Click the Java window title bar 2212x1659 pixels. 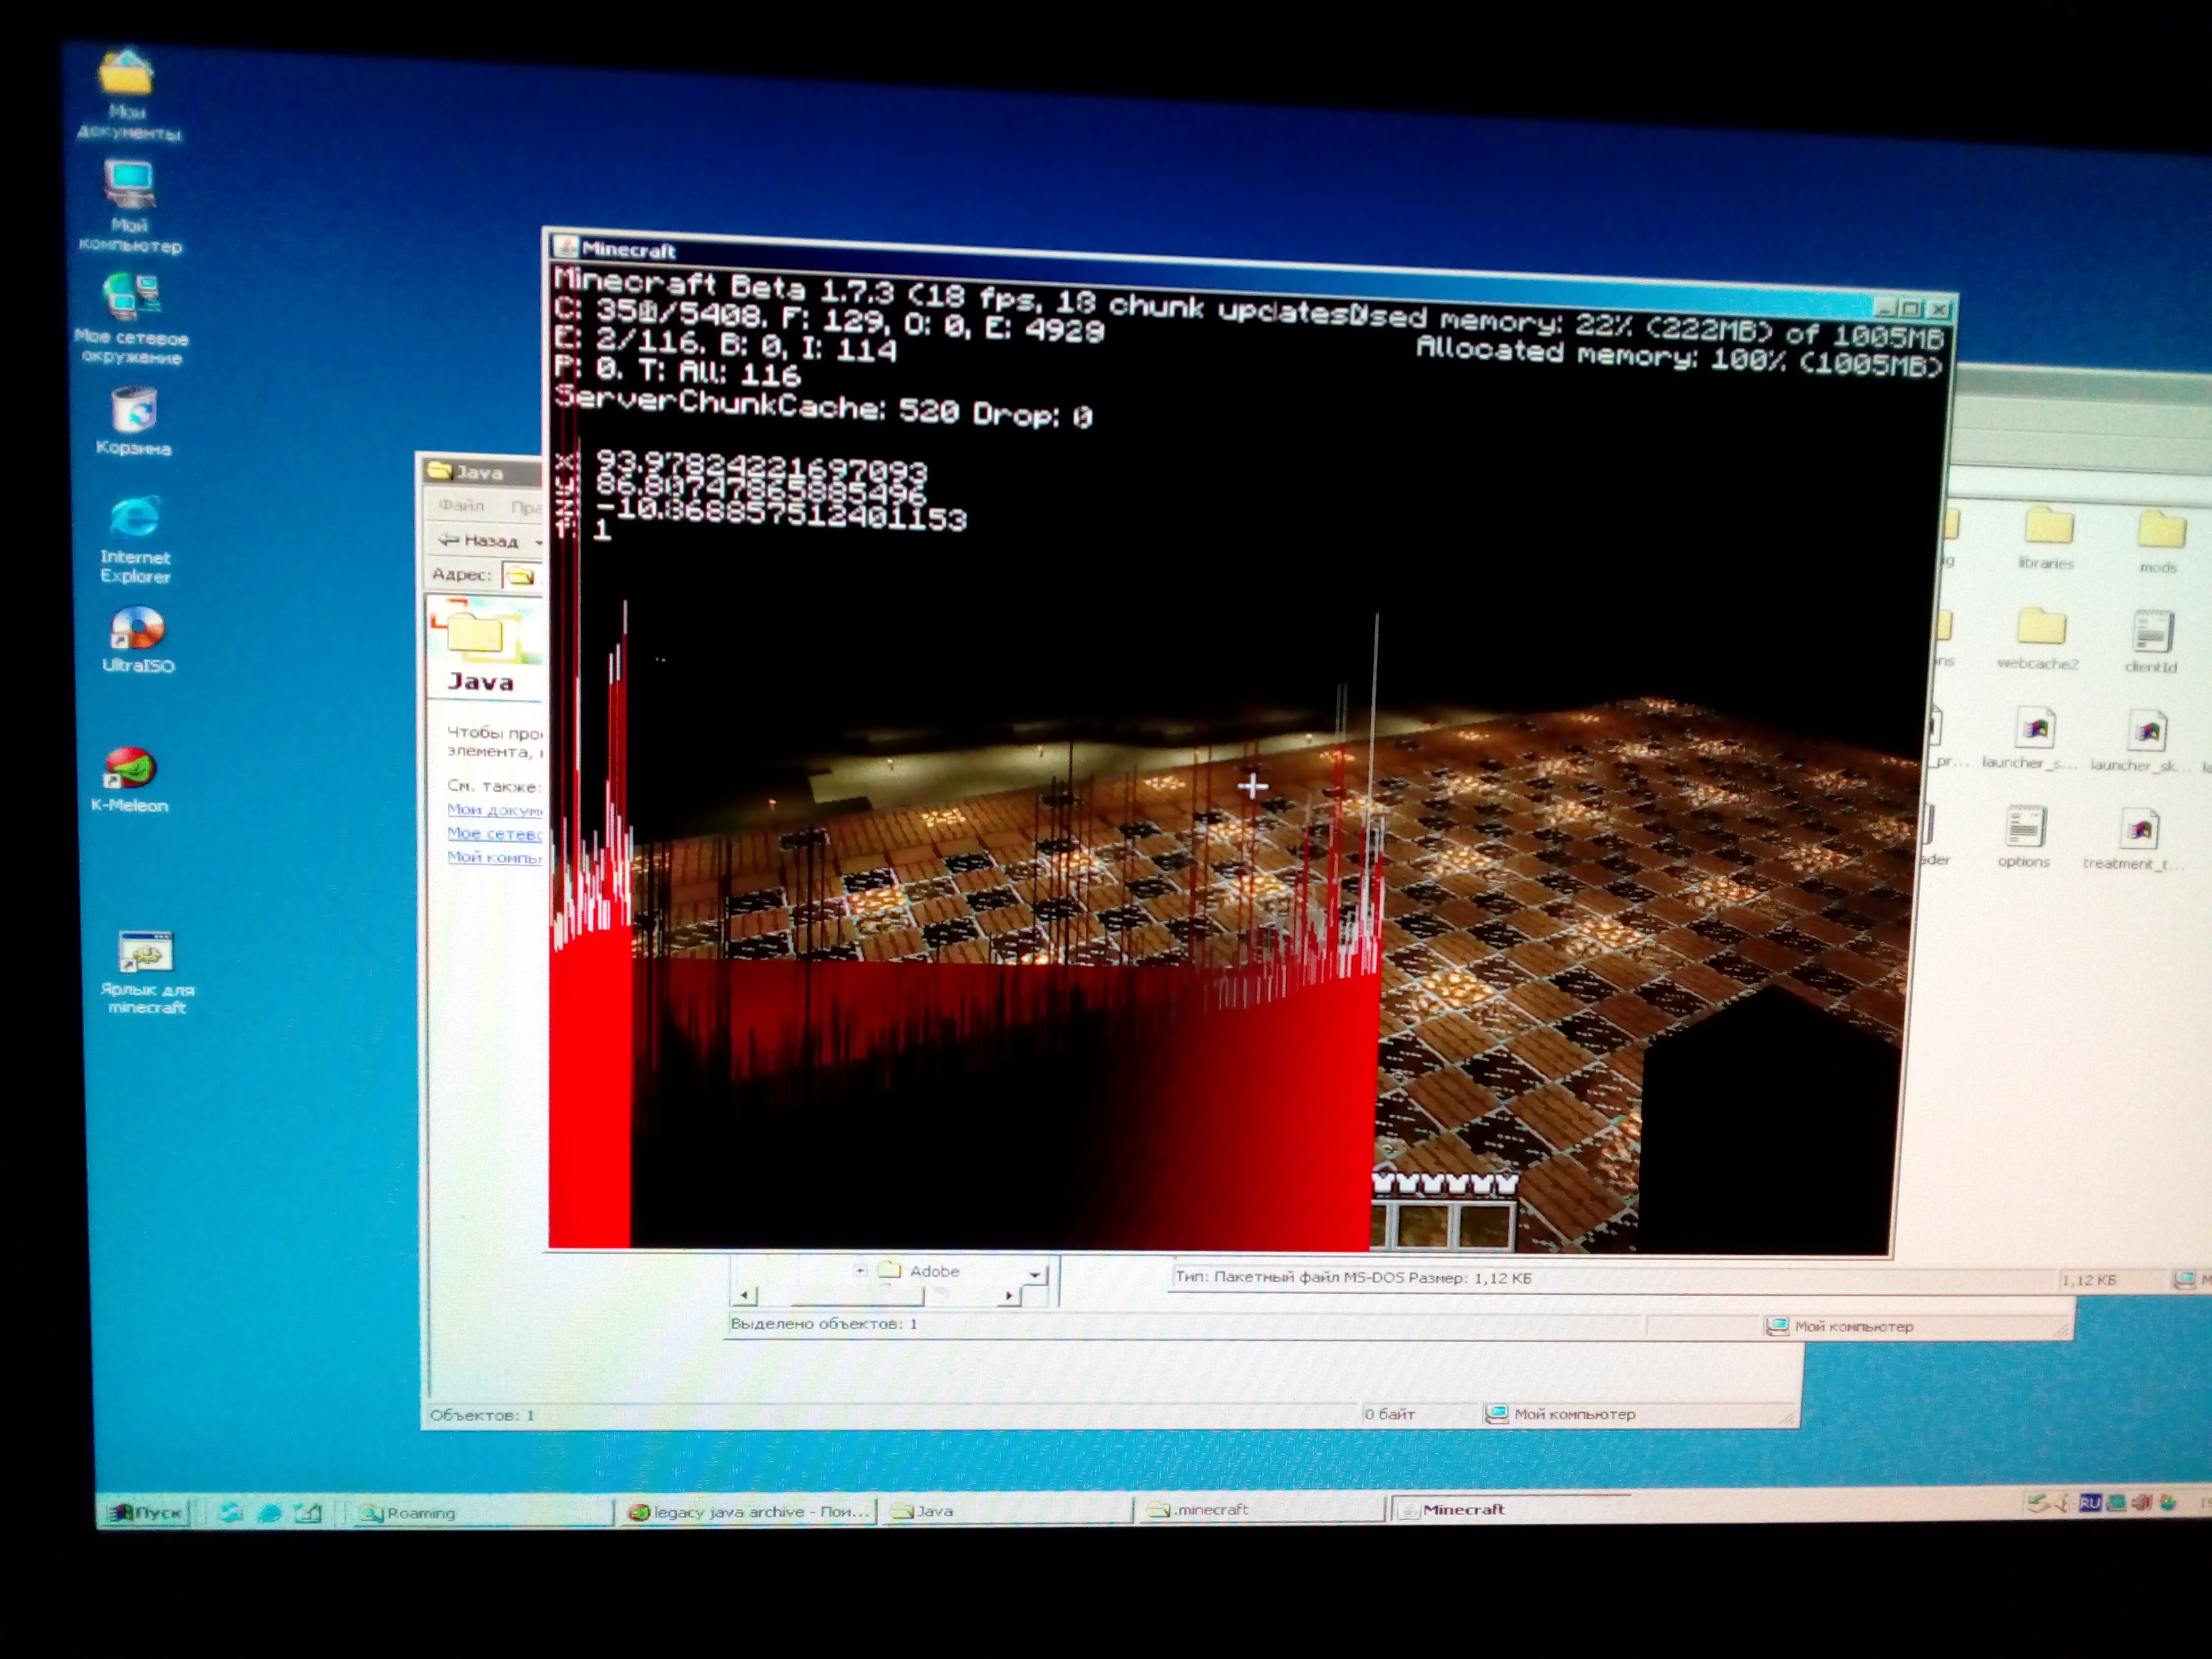click(483, 472)
